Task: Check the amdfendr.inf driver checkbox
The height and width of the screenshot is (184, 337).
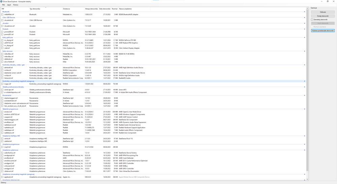Action: (x=2, y=158)
